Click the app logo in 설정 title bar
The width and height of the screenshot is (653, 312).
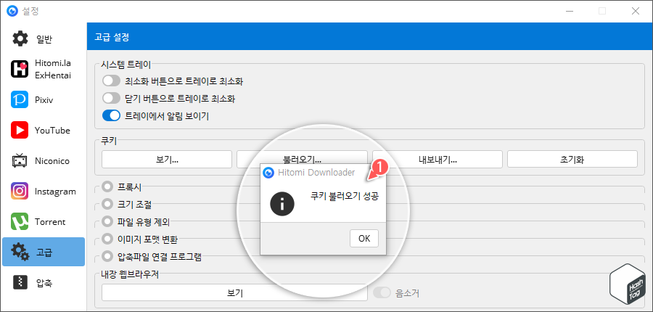click(12, 12)
